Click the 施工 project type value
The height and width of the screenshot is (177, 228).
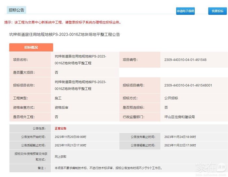click(x=58, y=98)
